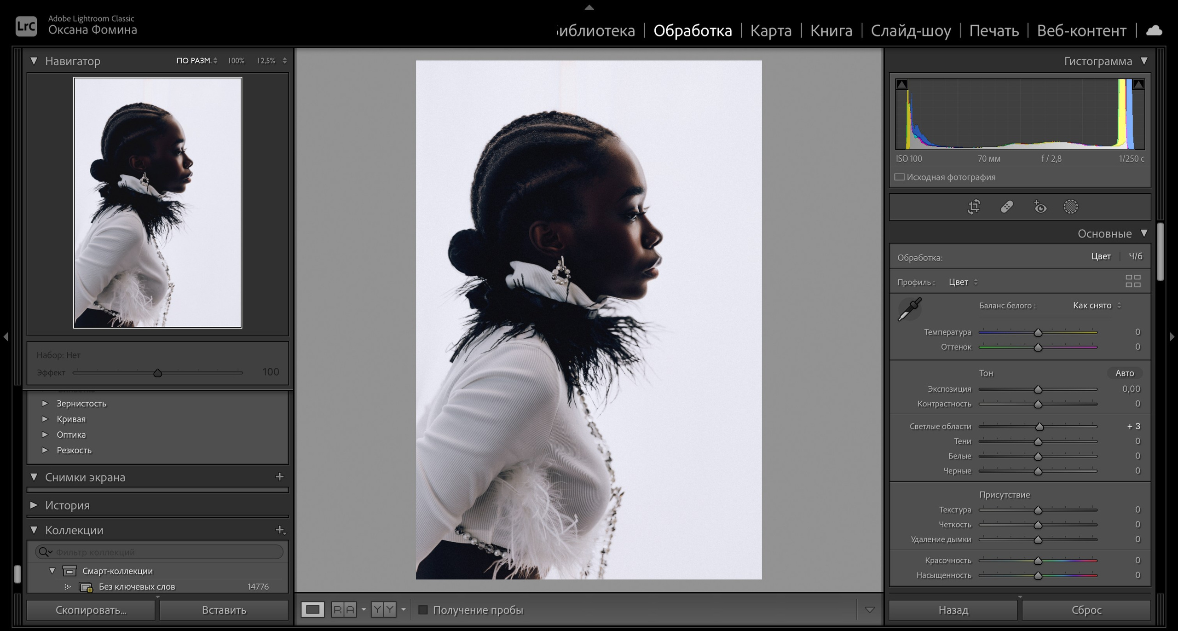
Task: Select the Red Eye correction tool
Action: click(1040, 207)
